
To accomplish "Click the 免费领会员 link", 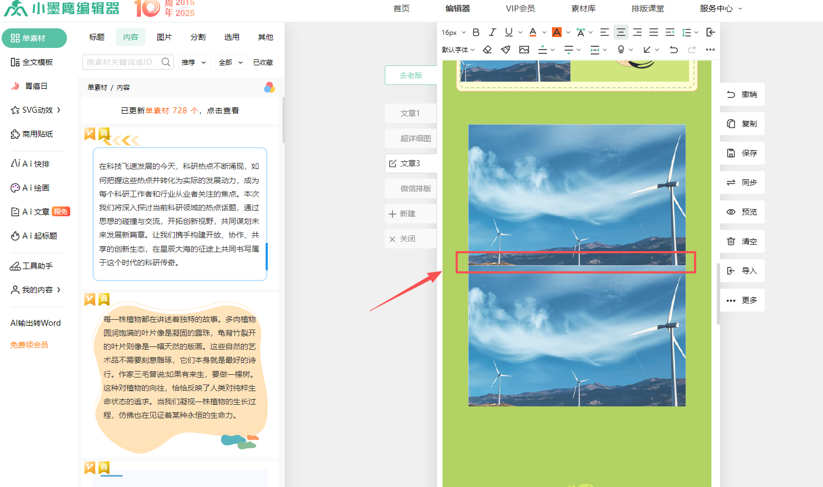I will [29, 345].
